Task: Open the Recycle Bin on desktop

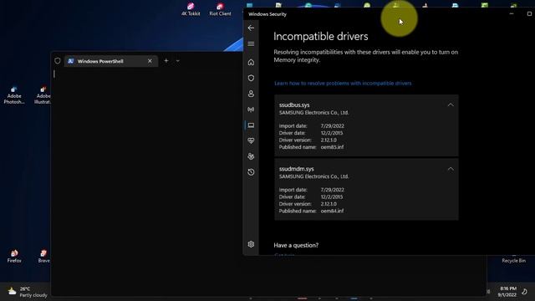Action: [x=513, y=259]
